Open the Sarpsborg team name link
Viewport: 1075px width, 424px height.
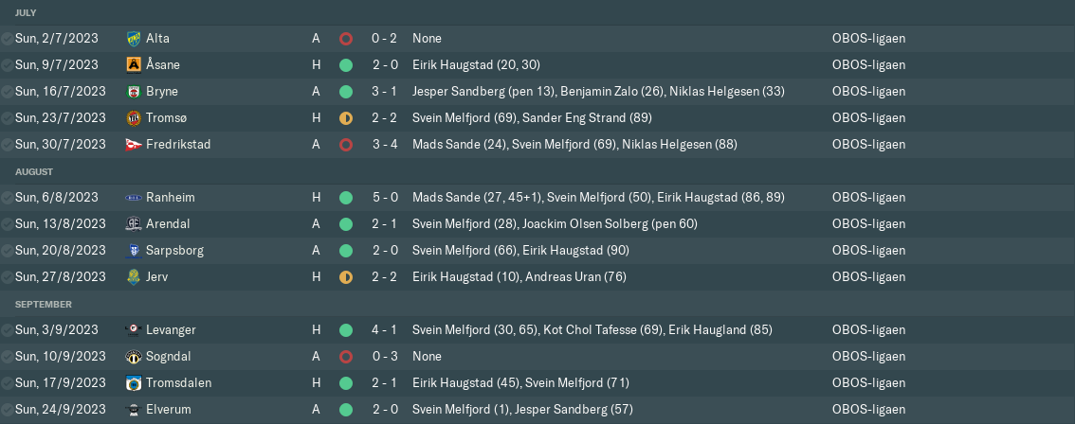point(174,251)
